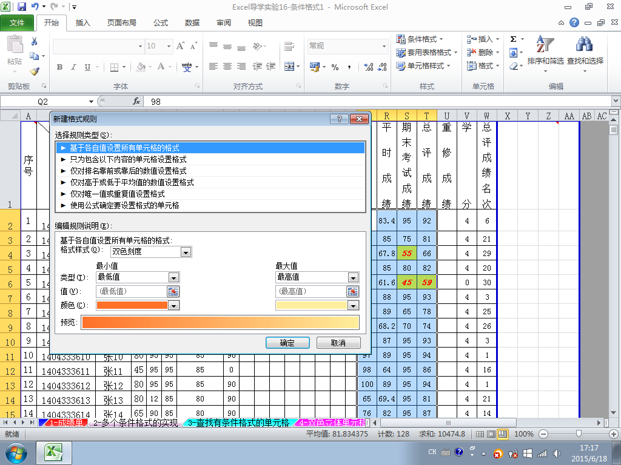Open the Name Box dropdown arrow

91,102
